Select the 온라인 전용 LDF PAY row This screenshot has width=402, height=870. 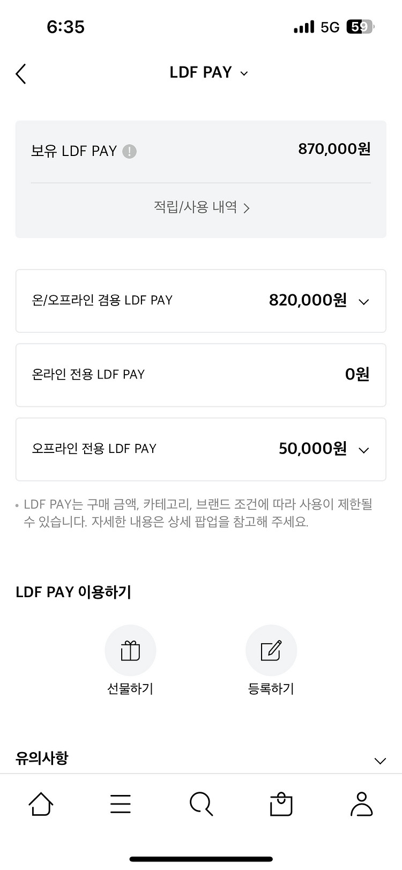point(201,375)
